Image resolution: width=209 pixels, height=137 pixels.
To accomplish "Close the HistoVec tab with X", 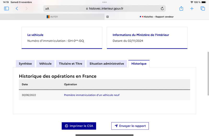I will [x=108, y=17].
